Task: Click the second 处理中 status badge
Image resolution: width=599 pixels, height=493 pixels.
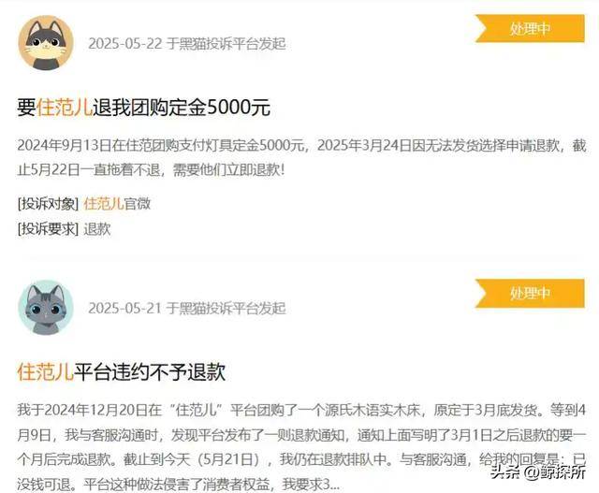Action: 530,294
